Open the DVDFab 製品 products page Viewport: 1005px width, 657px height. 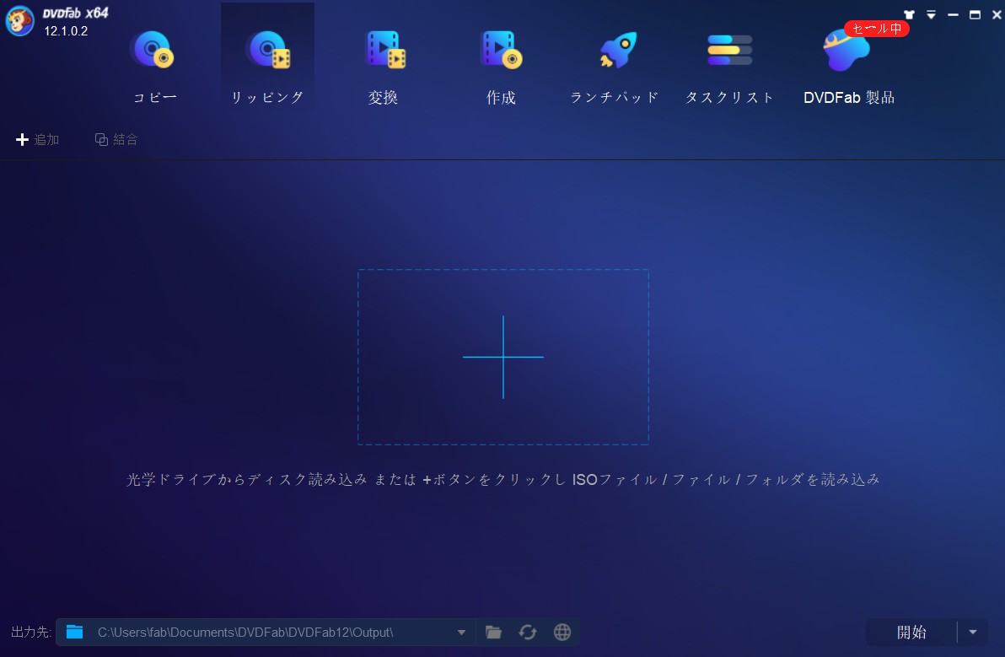click(849, 67)
